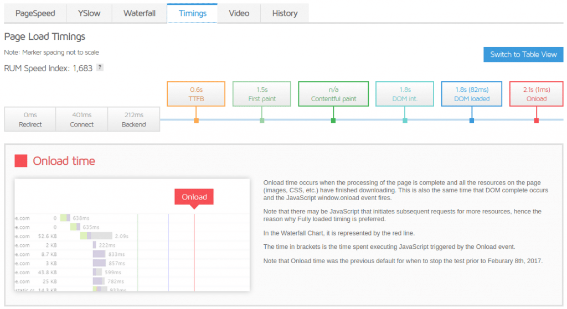Switch to the PageSpeed tab
Image resolution: width=567 pixels, height=309 pixels.
click(35, 13)
